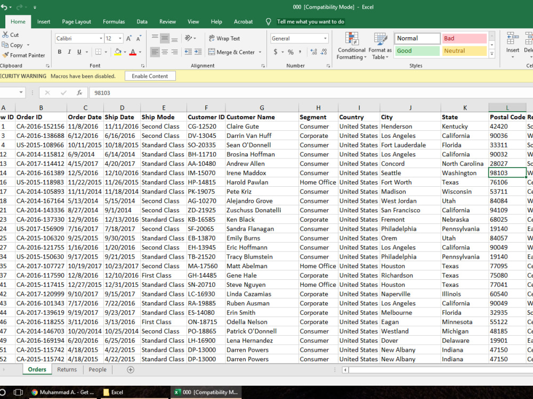Decrease font size with smaller A icon
Image resolution: width=533 pixels, height=399 pixels.
(x=139, y=38)
